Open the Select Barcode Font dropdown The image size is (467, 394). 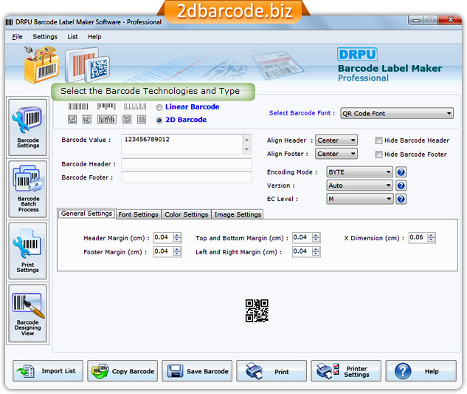point(397,113)
